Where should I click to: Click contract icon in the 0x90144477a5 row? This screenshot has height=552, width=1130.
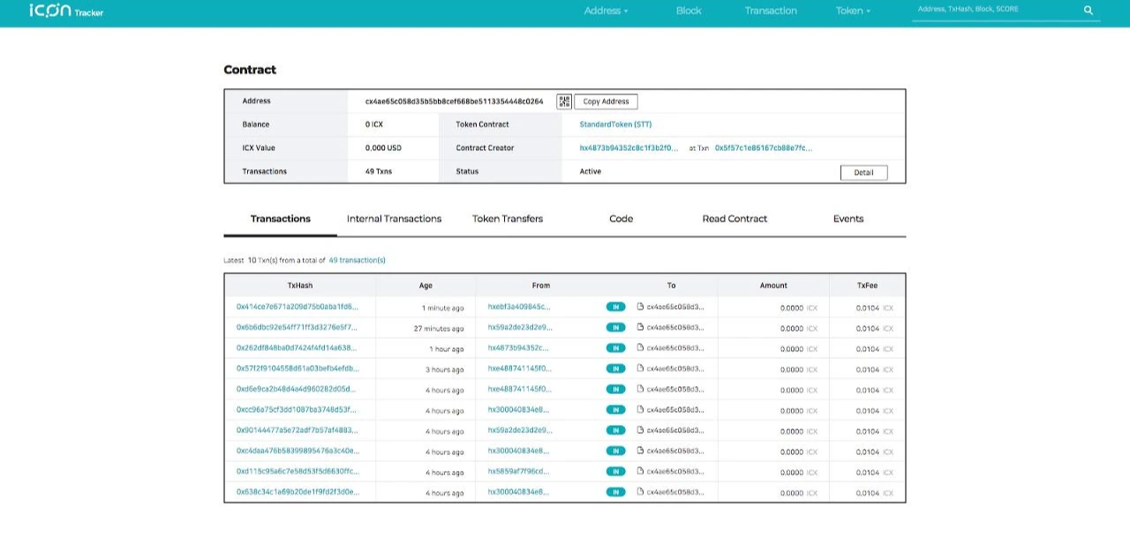tap(641, 430)
